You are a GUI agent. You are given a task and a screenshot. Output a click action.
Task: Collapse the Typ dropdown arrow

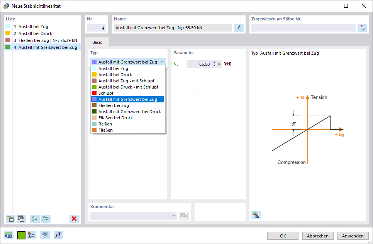click(162, 62)
